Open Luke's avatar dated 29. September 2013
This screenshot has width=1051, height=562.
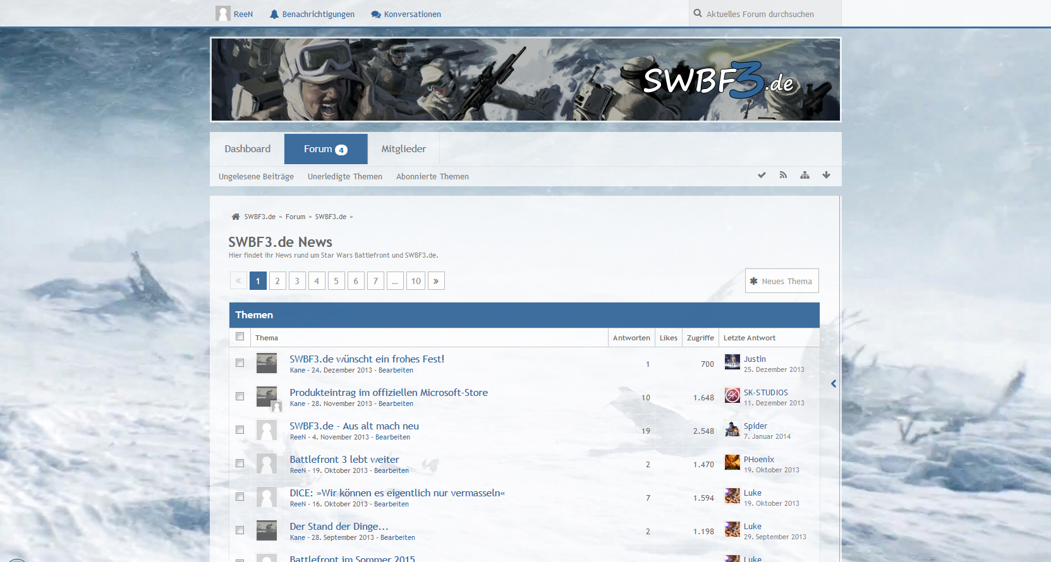click(x=732, y=529)
